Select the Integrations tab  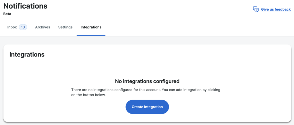point(91,27)
